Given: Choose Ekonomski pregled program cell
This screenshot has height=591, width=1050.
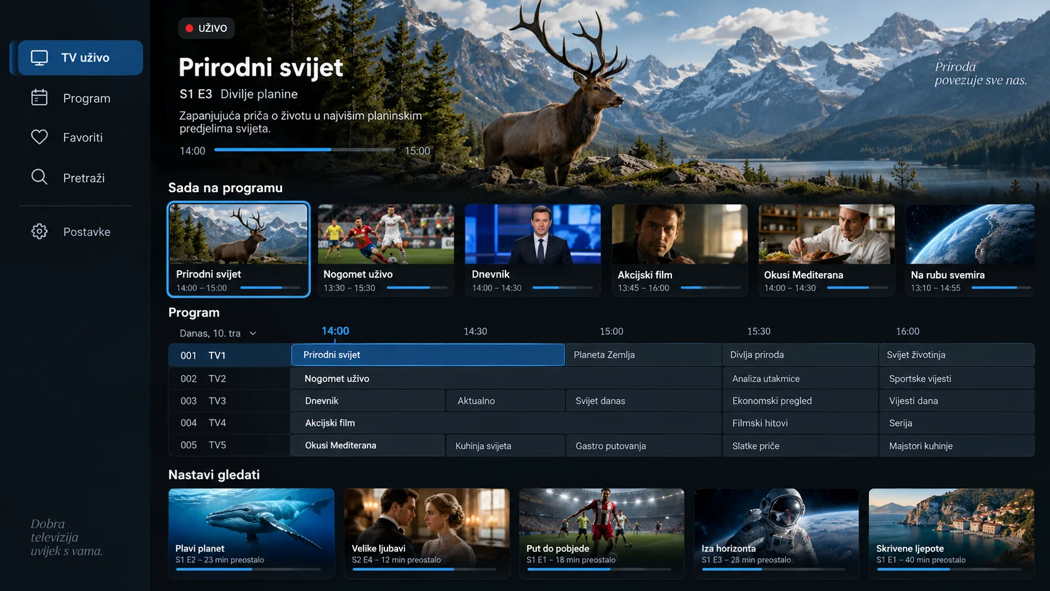Looking at the screenshot, I should (x=800, y=401).
